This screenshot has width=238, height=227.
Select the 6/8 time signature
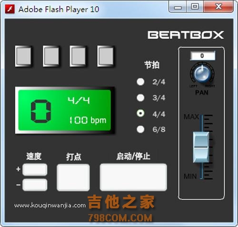(140, 129)
